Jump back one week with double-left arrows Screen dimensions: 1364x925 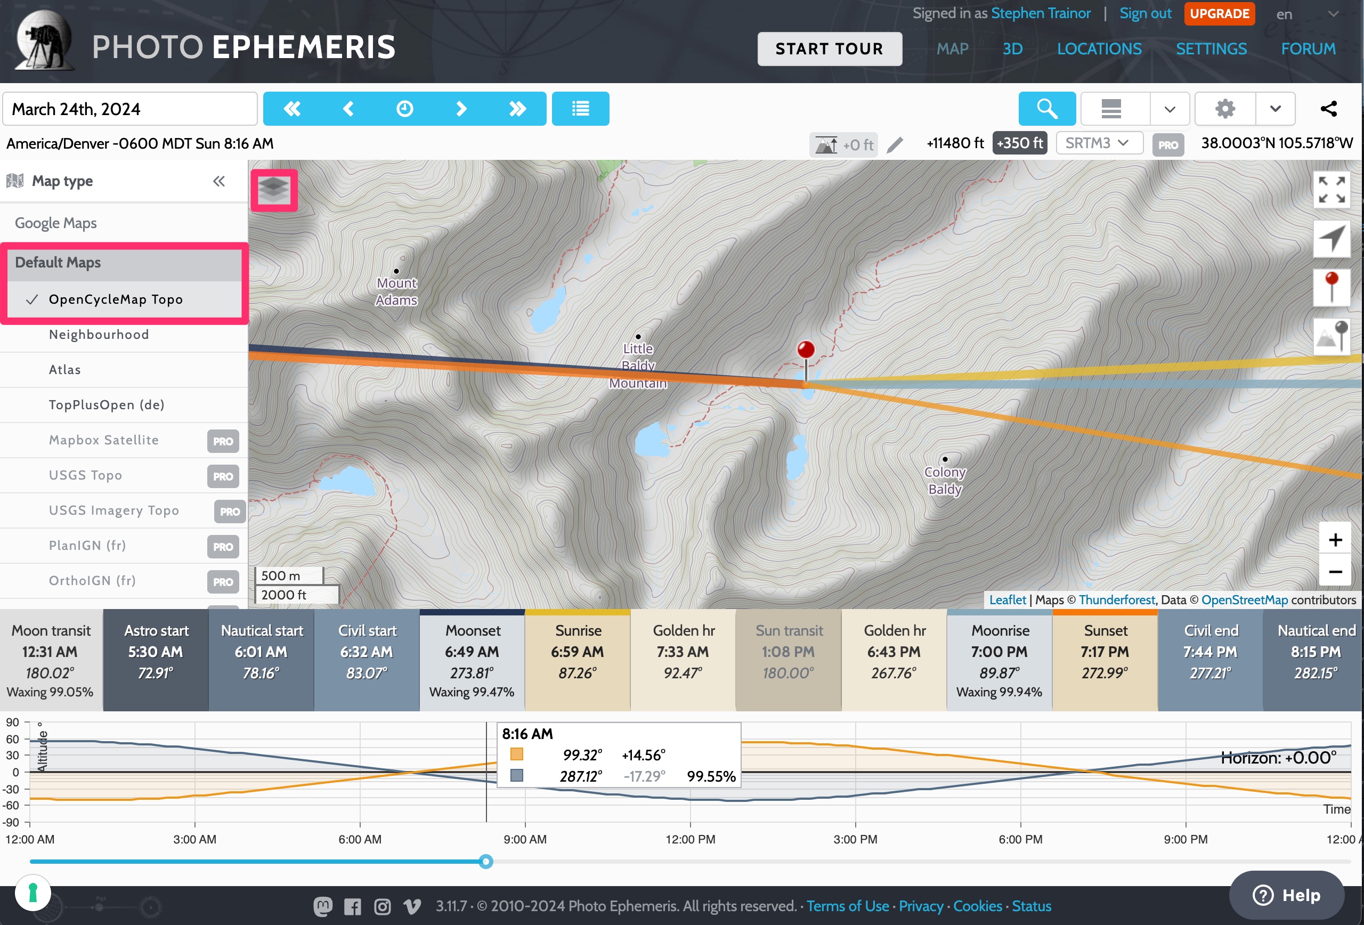point(291,109)
